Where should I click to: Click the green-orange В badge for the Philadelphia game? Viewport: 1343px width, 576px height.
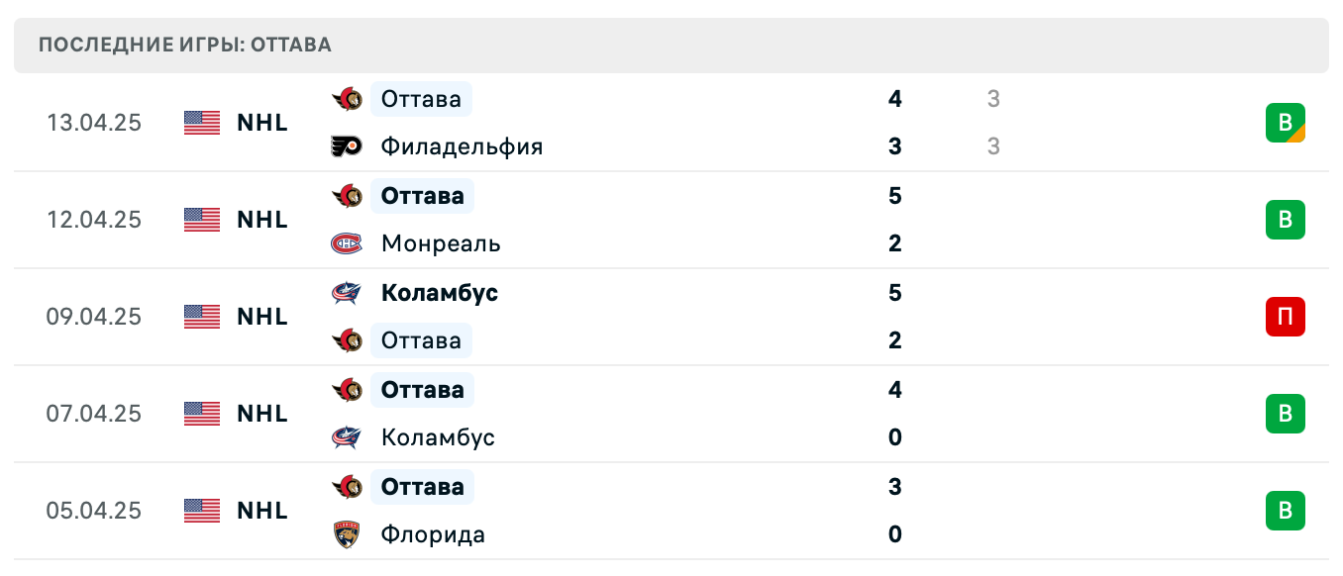coord(1286,123)
